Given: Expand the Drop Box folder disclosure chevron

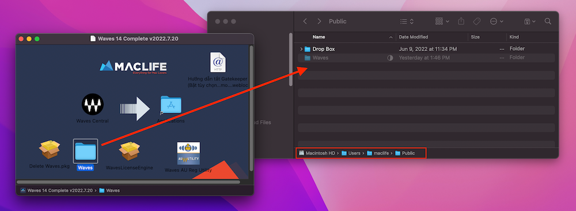Looking at the screenshot, I should click(301, 49).
